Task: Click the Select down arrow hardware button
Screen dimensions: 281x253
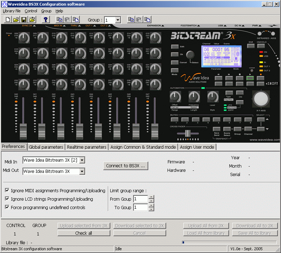Action: [x=261, y=129]
